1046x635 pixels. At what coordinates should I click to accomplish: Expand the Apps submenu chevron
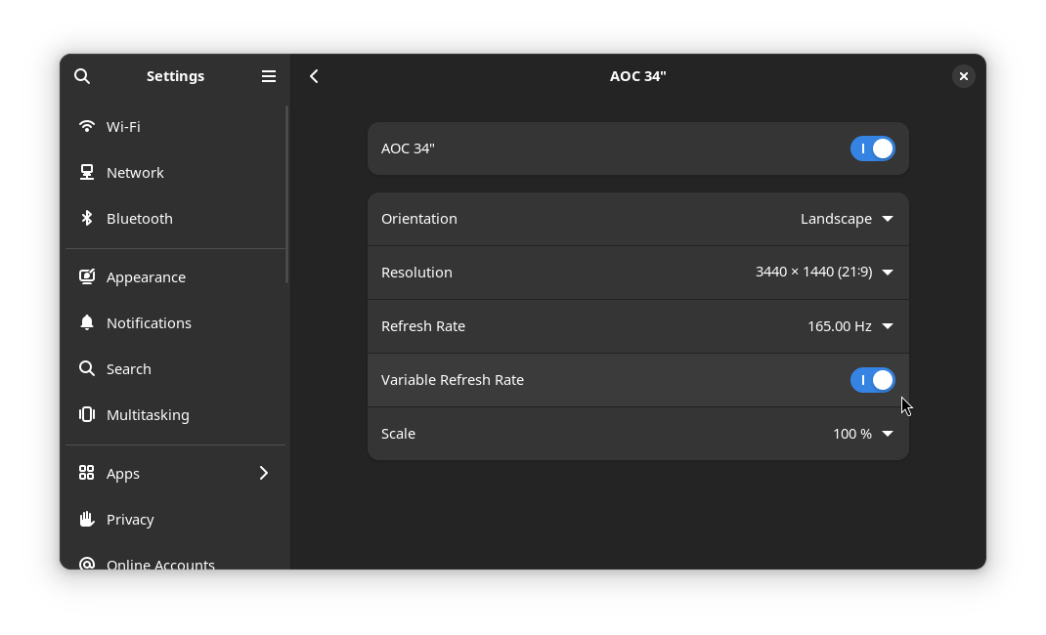tap(264, 474)
